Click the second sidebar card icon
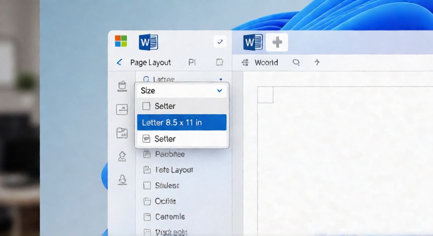Image resolution: width=433 pixels, height=236 pixels. 122,109
